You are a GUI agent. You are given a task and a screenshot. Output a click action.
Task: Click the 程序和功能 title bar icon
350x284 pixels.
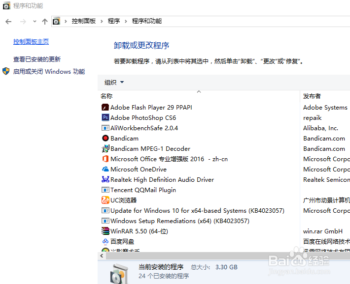tap(6, 5)
